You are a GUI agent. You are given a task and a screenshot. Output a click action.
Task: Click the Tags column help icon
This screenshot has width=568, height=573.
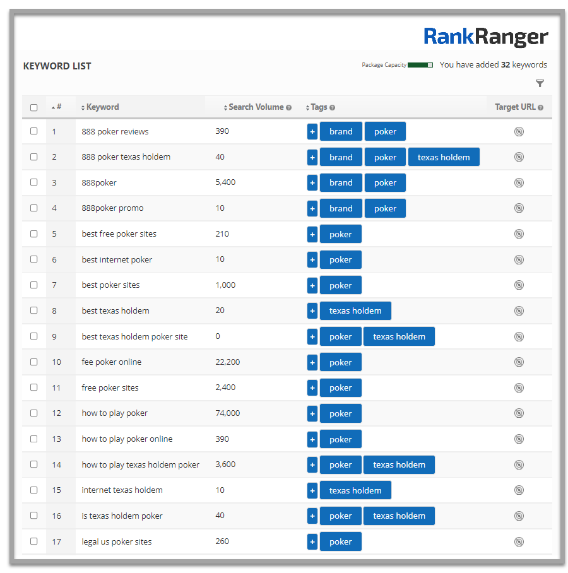pyautogui.click(x=332, y=107)
